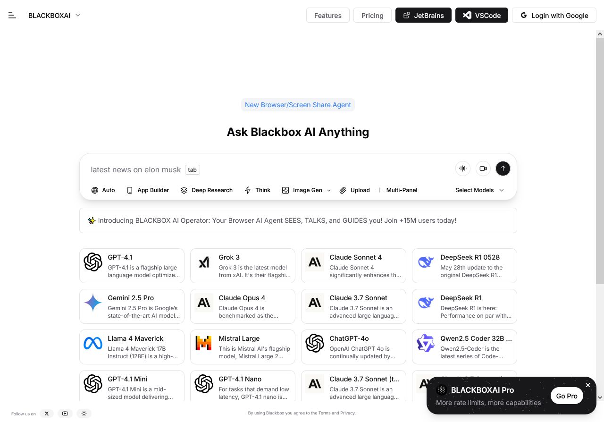
Task: Open the Features page
Action: 327,15
